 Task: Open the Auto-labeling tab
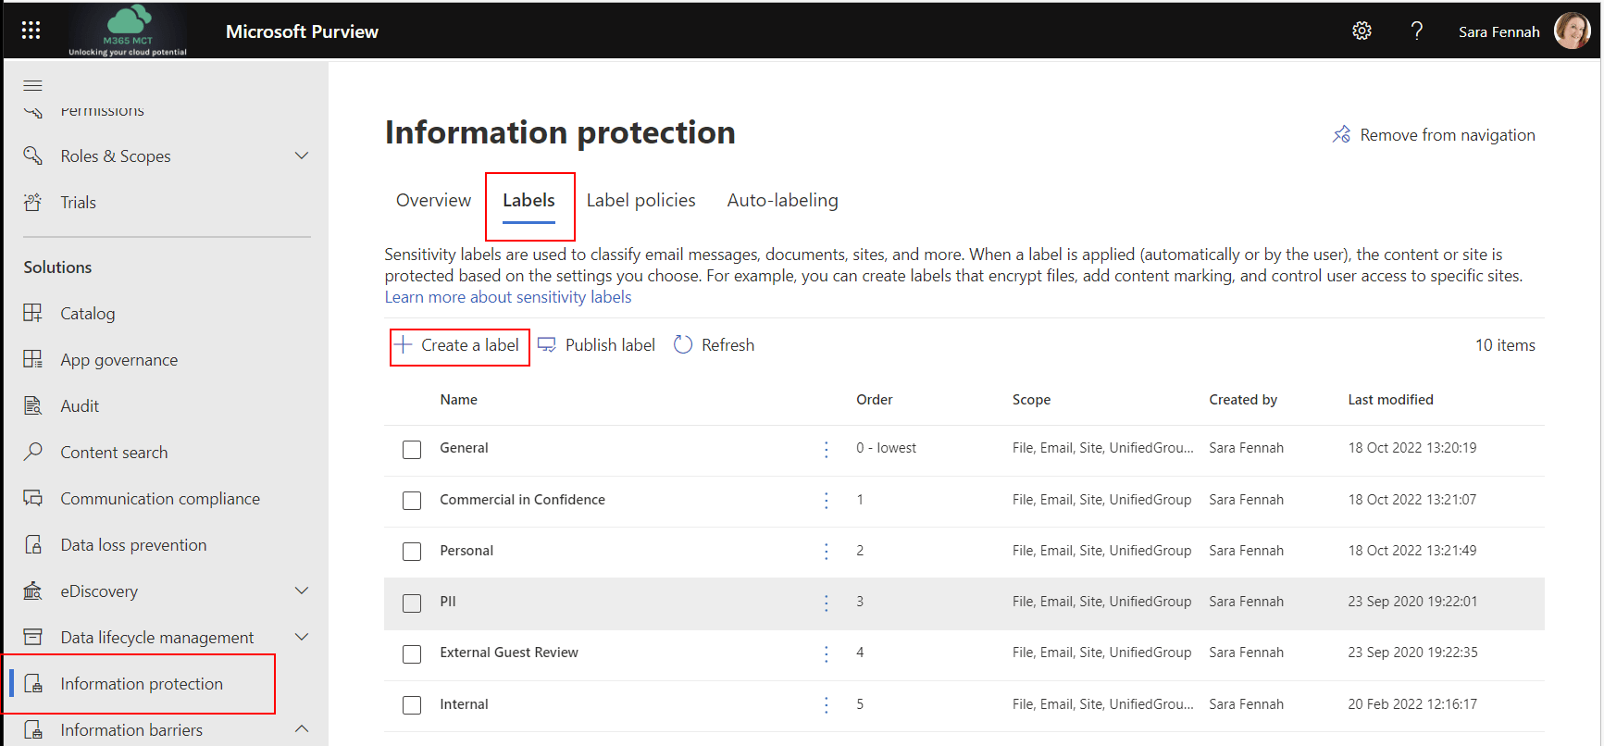coord(782,201)
